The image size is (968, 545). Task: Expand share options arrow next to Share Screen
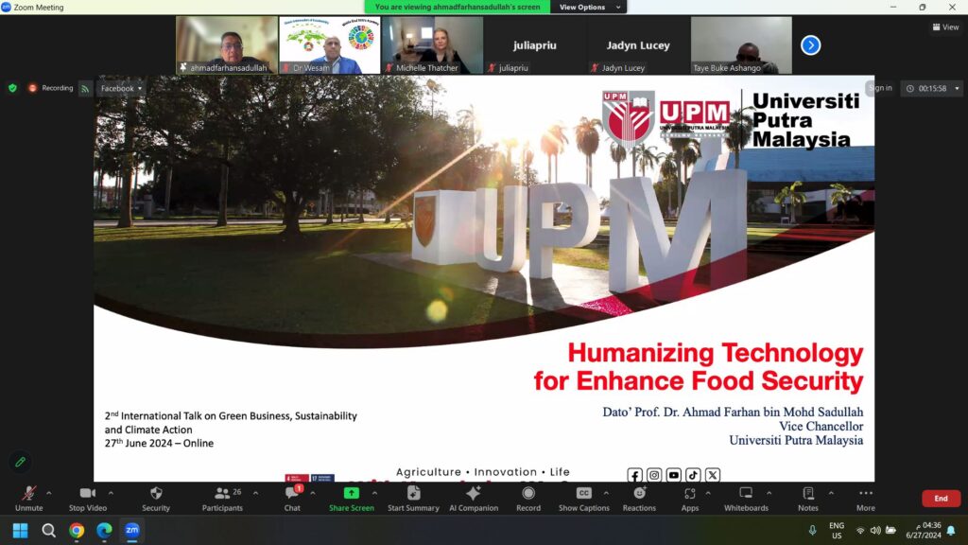click(374, 493)
